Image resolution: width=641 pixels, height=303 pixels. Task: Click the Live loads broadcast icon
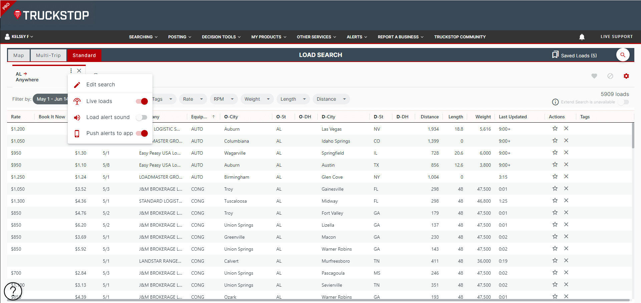77,101
